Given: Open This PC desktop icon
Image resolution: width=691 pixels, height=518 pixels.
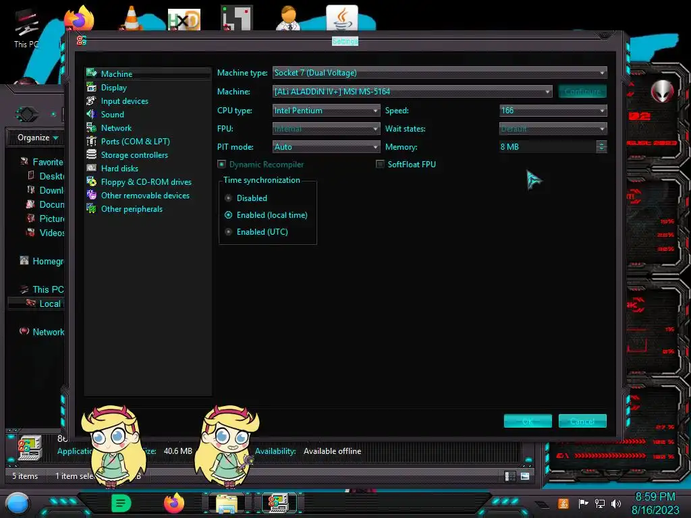Looking at the screenshot, I should click(x=26, y=28).
